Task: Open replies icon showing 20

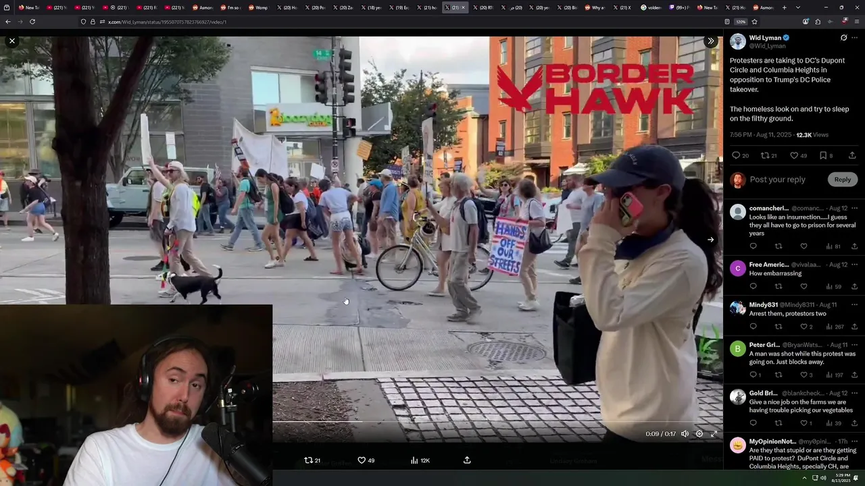Action: (x=740, y=155)
